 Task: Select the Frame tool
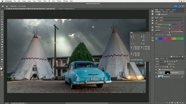(x=2, y=24)
